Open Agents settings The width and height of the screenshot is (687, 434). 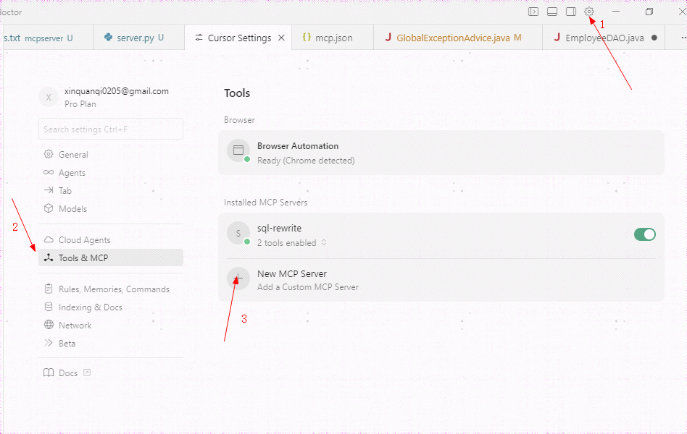(x=111, y=172)
